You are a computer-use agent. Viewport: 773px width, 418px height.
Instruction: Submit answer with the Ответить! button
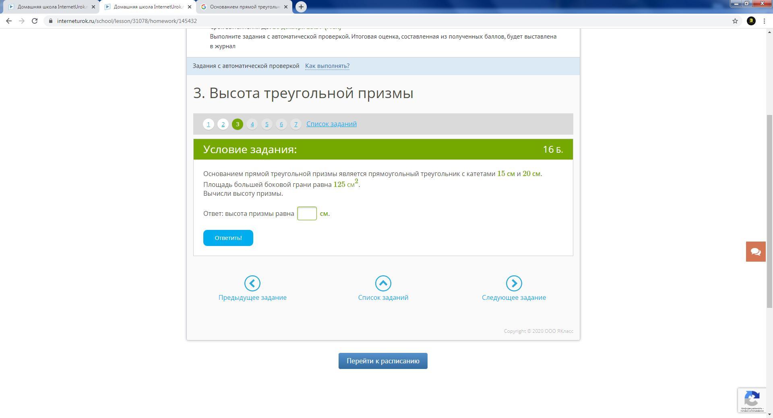(228, 238)
